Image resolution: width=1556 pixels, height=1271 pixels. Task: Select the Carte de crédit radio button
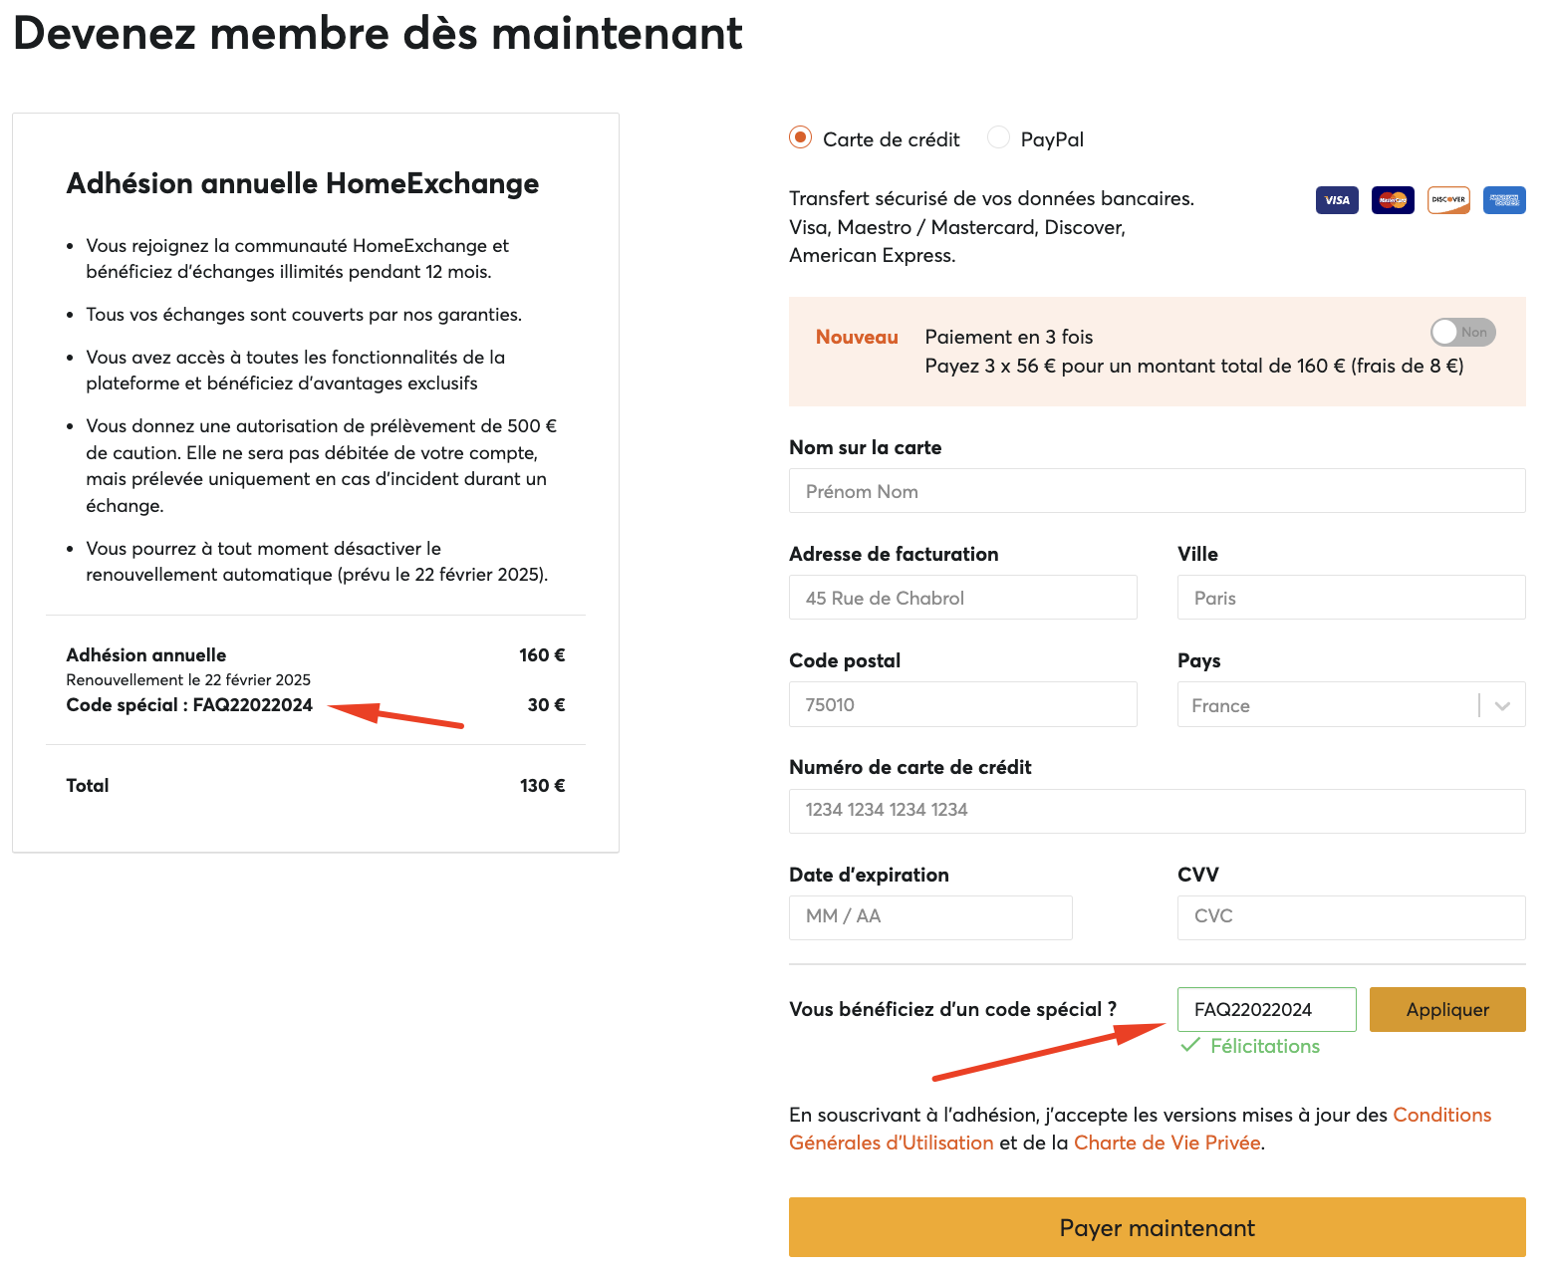pyautogui.click(x=800, y=137)
